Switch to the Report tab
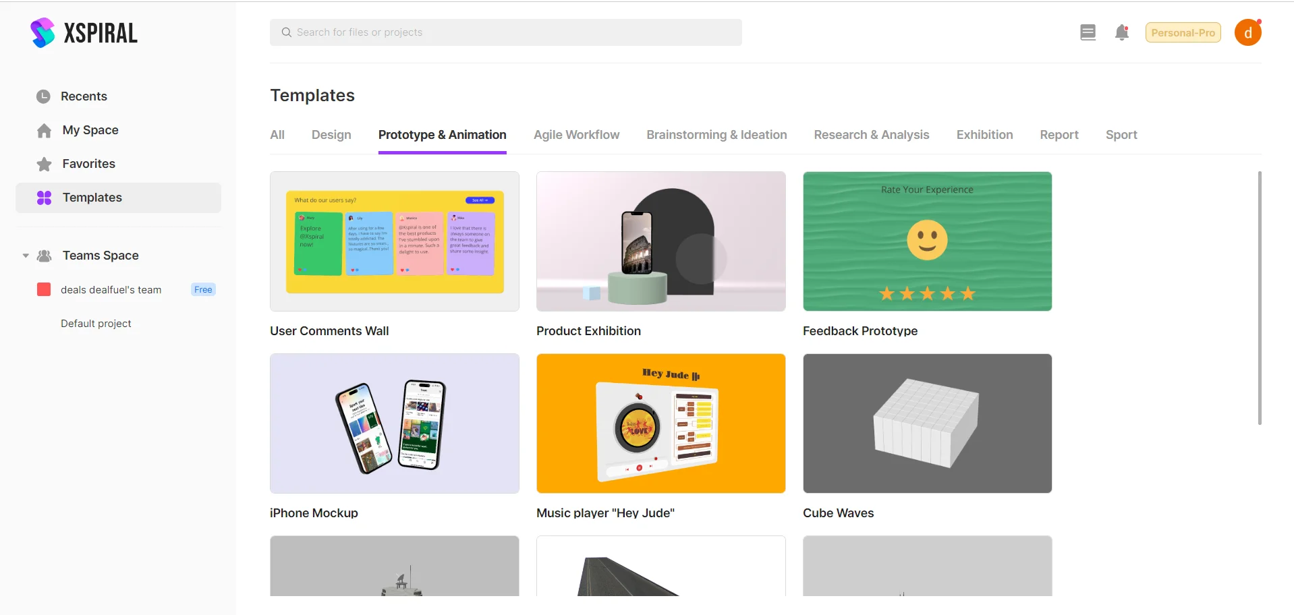 [1059, 135]
